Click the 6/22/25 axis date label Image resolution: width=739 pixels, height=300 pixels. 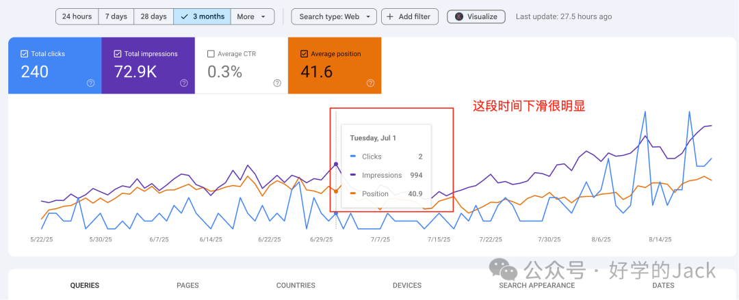click(x=270, y=239)
